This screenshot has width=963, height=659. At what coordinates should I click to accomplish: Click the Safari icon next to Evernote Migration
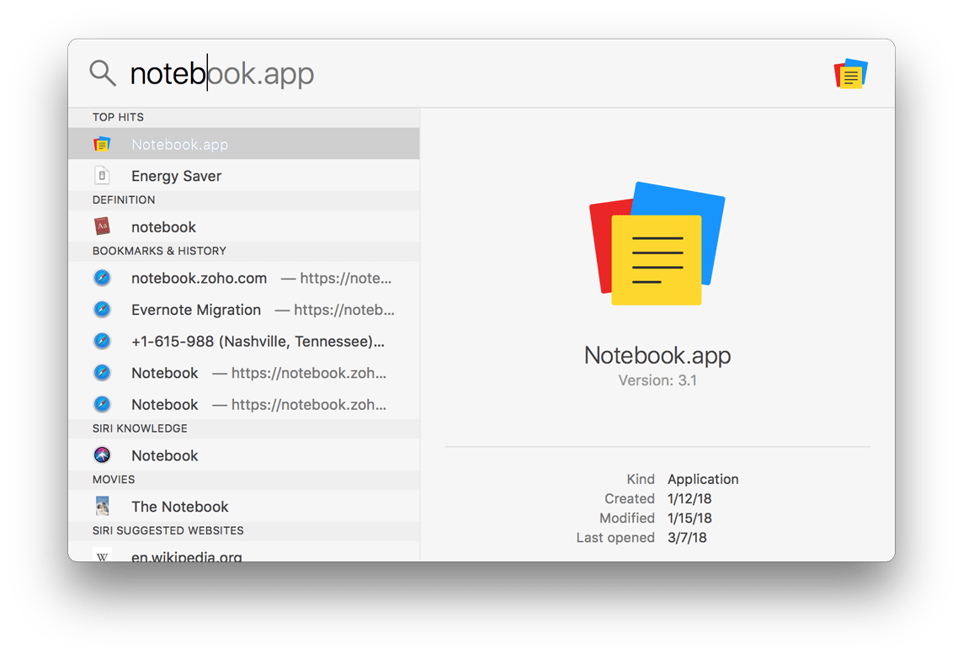102,310
